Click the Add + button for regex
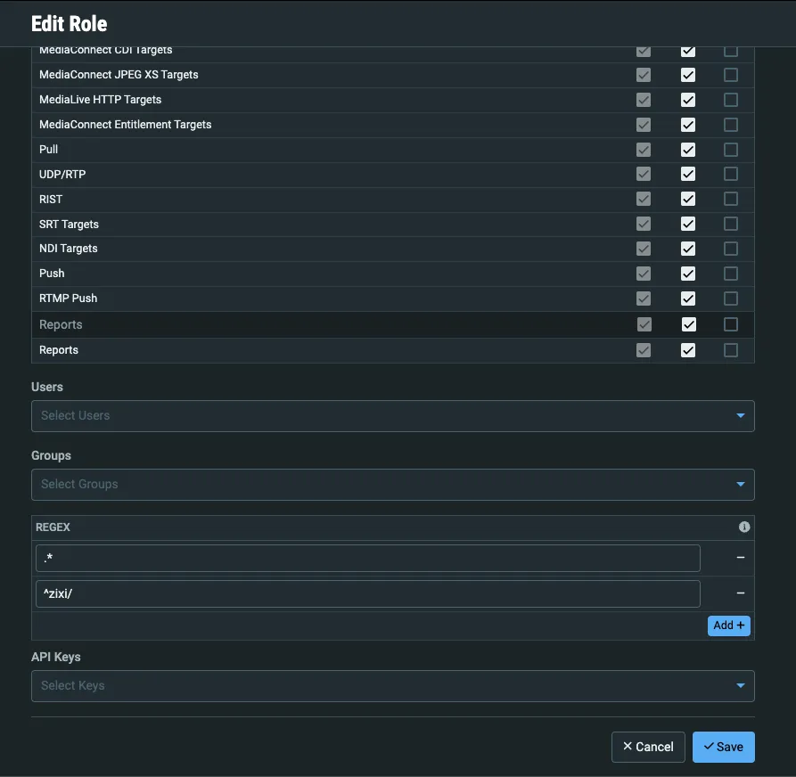796x777 pixels. coord(728,626)
